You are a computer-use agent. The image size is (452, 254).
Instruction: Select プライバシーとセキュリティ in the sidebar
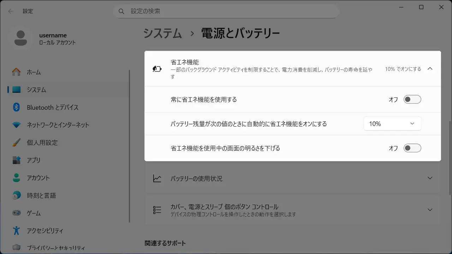pos(55,248)
